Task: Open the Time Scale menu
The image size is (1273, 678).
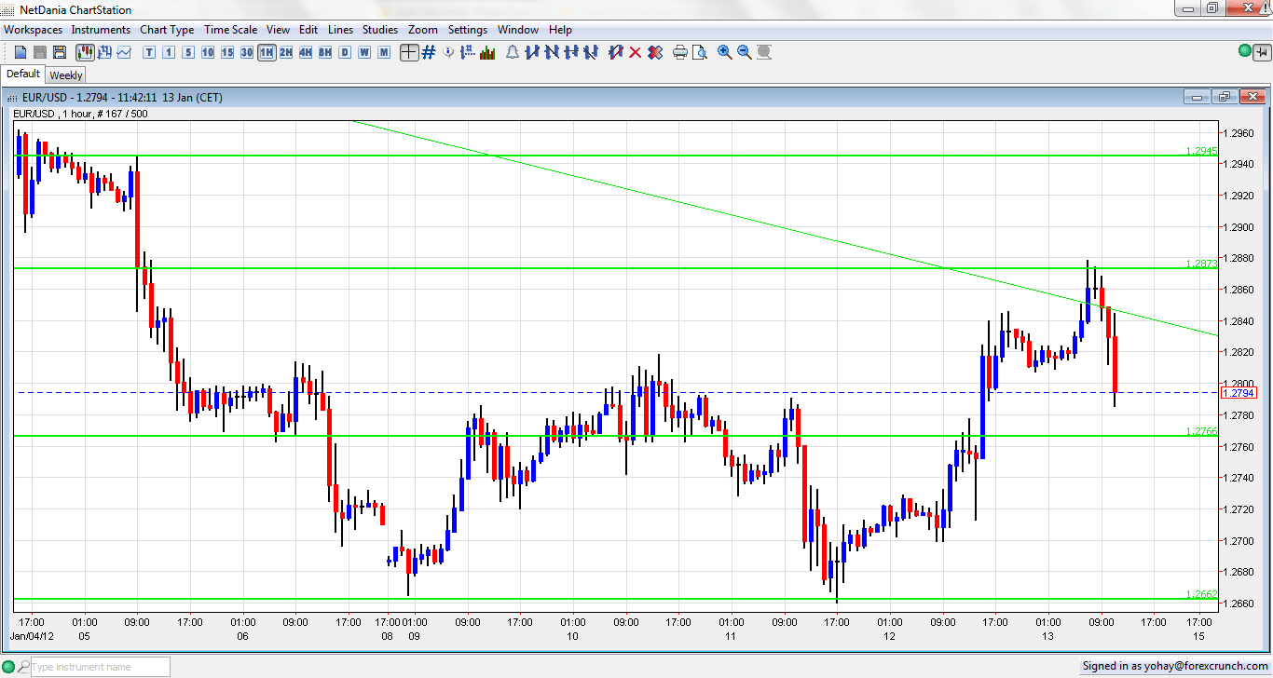Action: point(229,30)
